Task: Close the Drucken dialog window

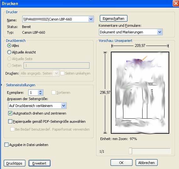Action: click(176, 3)
